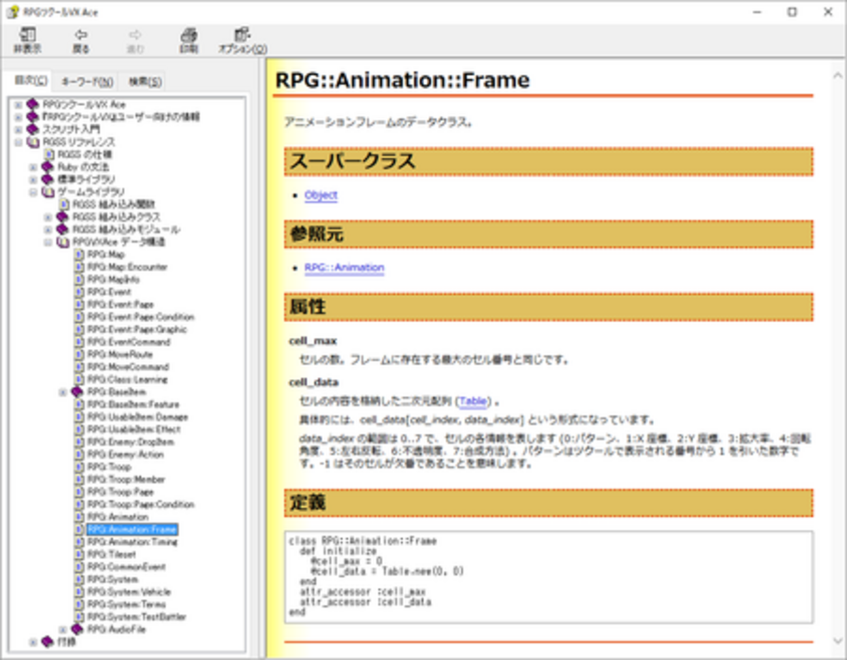Click the content pane scroll down arrow

pyautogui.click(x=838, y=641)
